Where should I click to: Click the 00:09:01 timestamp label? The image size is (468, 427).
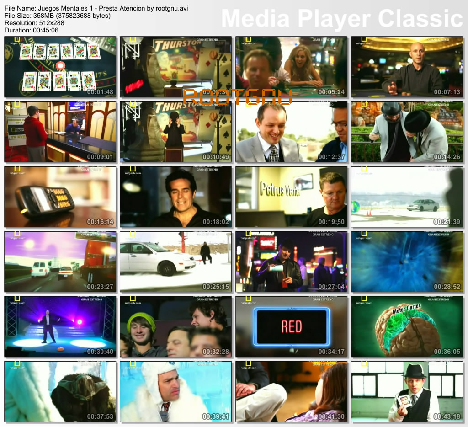coord(100,157)
